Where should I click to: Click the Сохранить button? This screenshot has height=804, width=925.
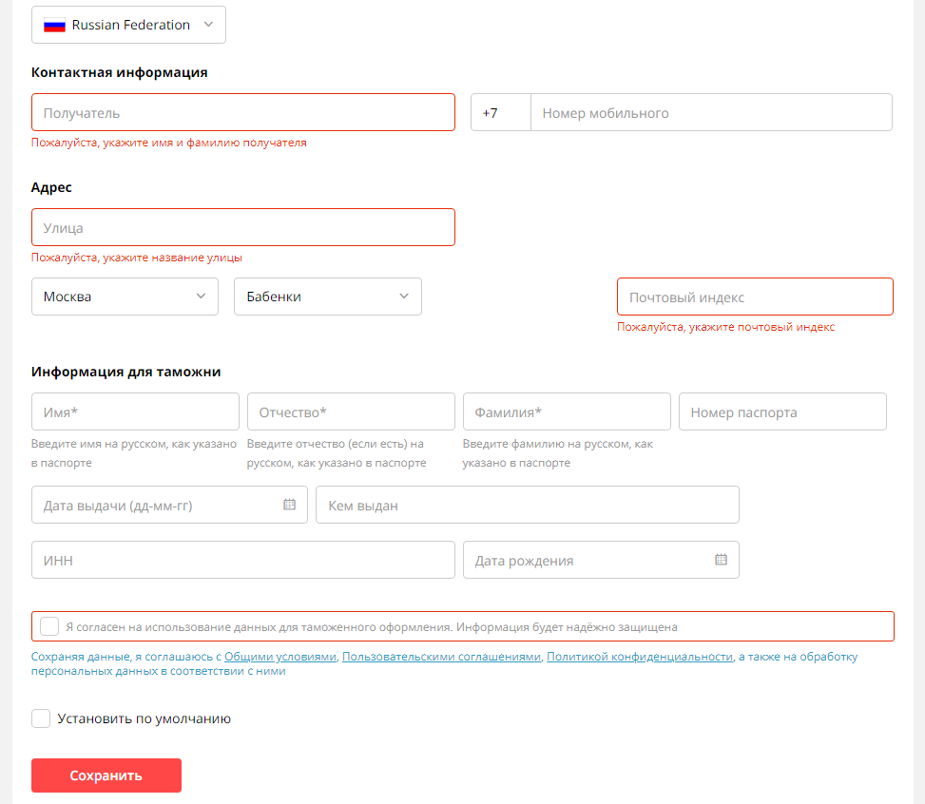(106, 775)
